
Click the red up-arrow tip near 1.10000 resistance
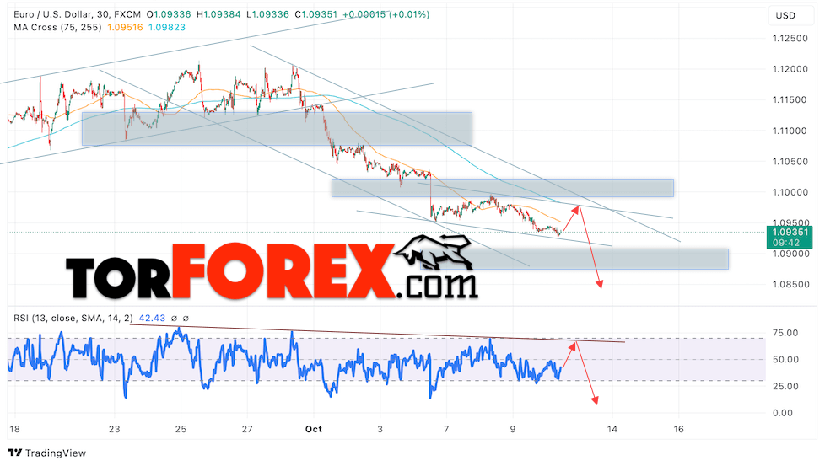coord(577,209)
